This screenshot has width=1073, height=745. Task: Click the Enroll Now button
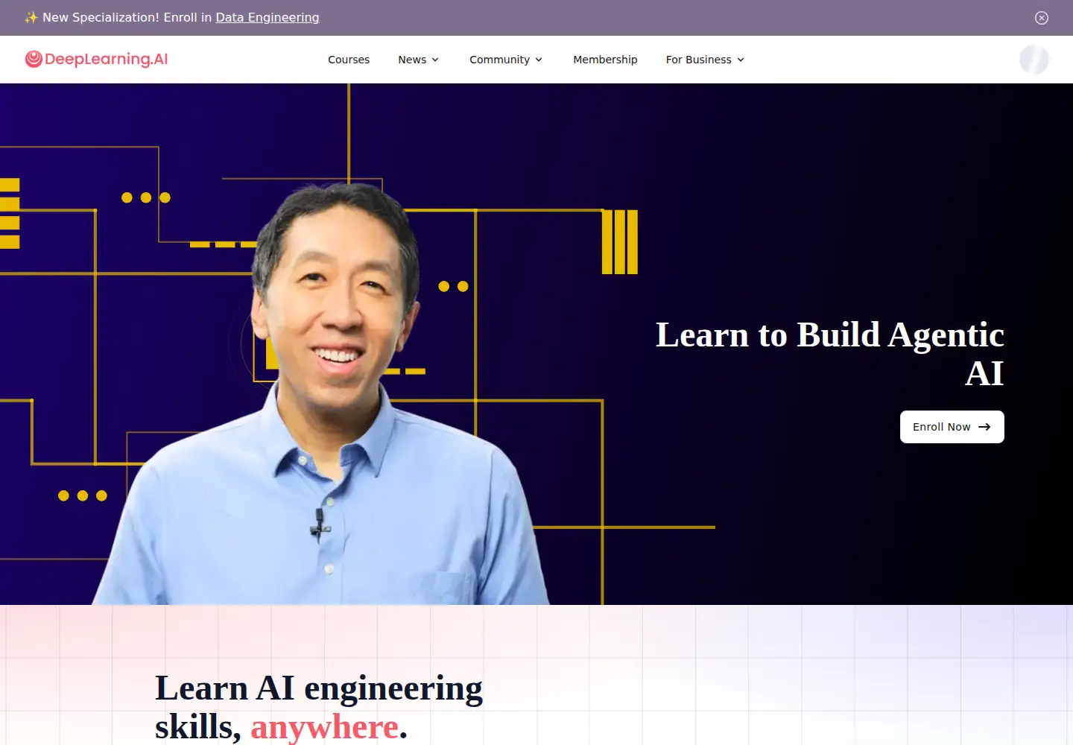tap(952, 427)
